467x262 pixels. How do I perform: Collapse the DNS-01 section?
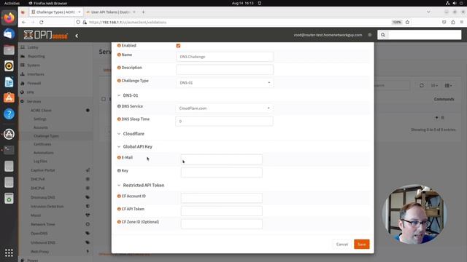point(119,95)
